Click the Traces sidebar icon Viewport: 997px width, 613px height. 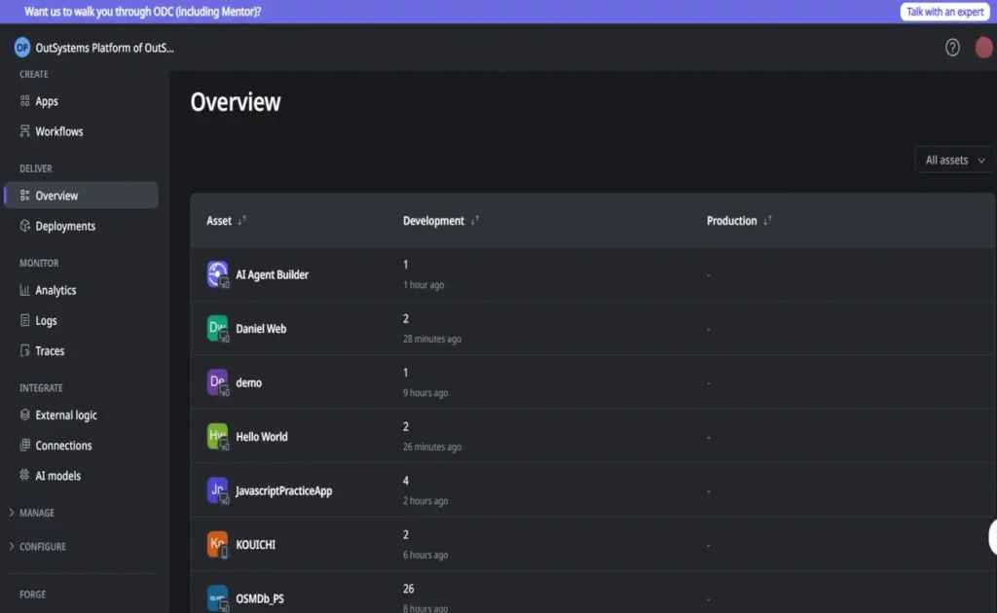click(x=24, y=350)
